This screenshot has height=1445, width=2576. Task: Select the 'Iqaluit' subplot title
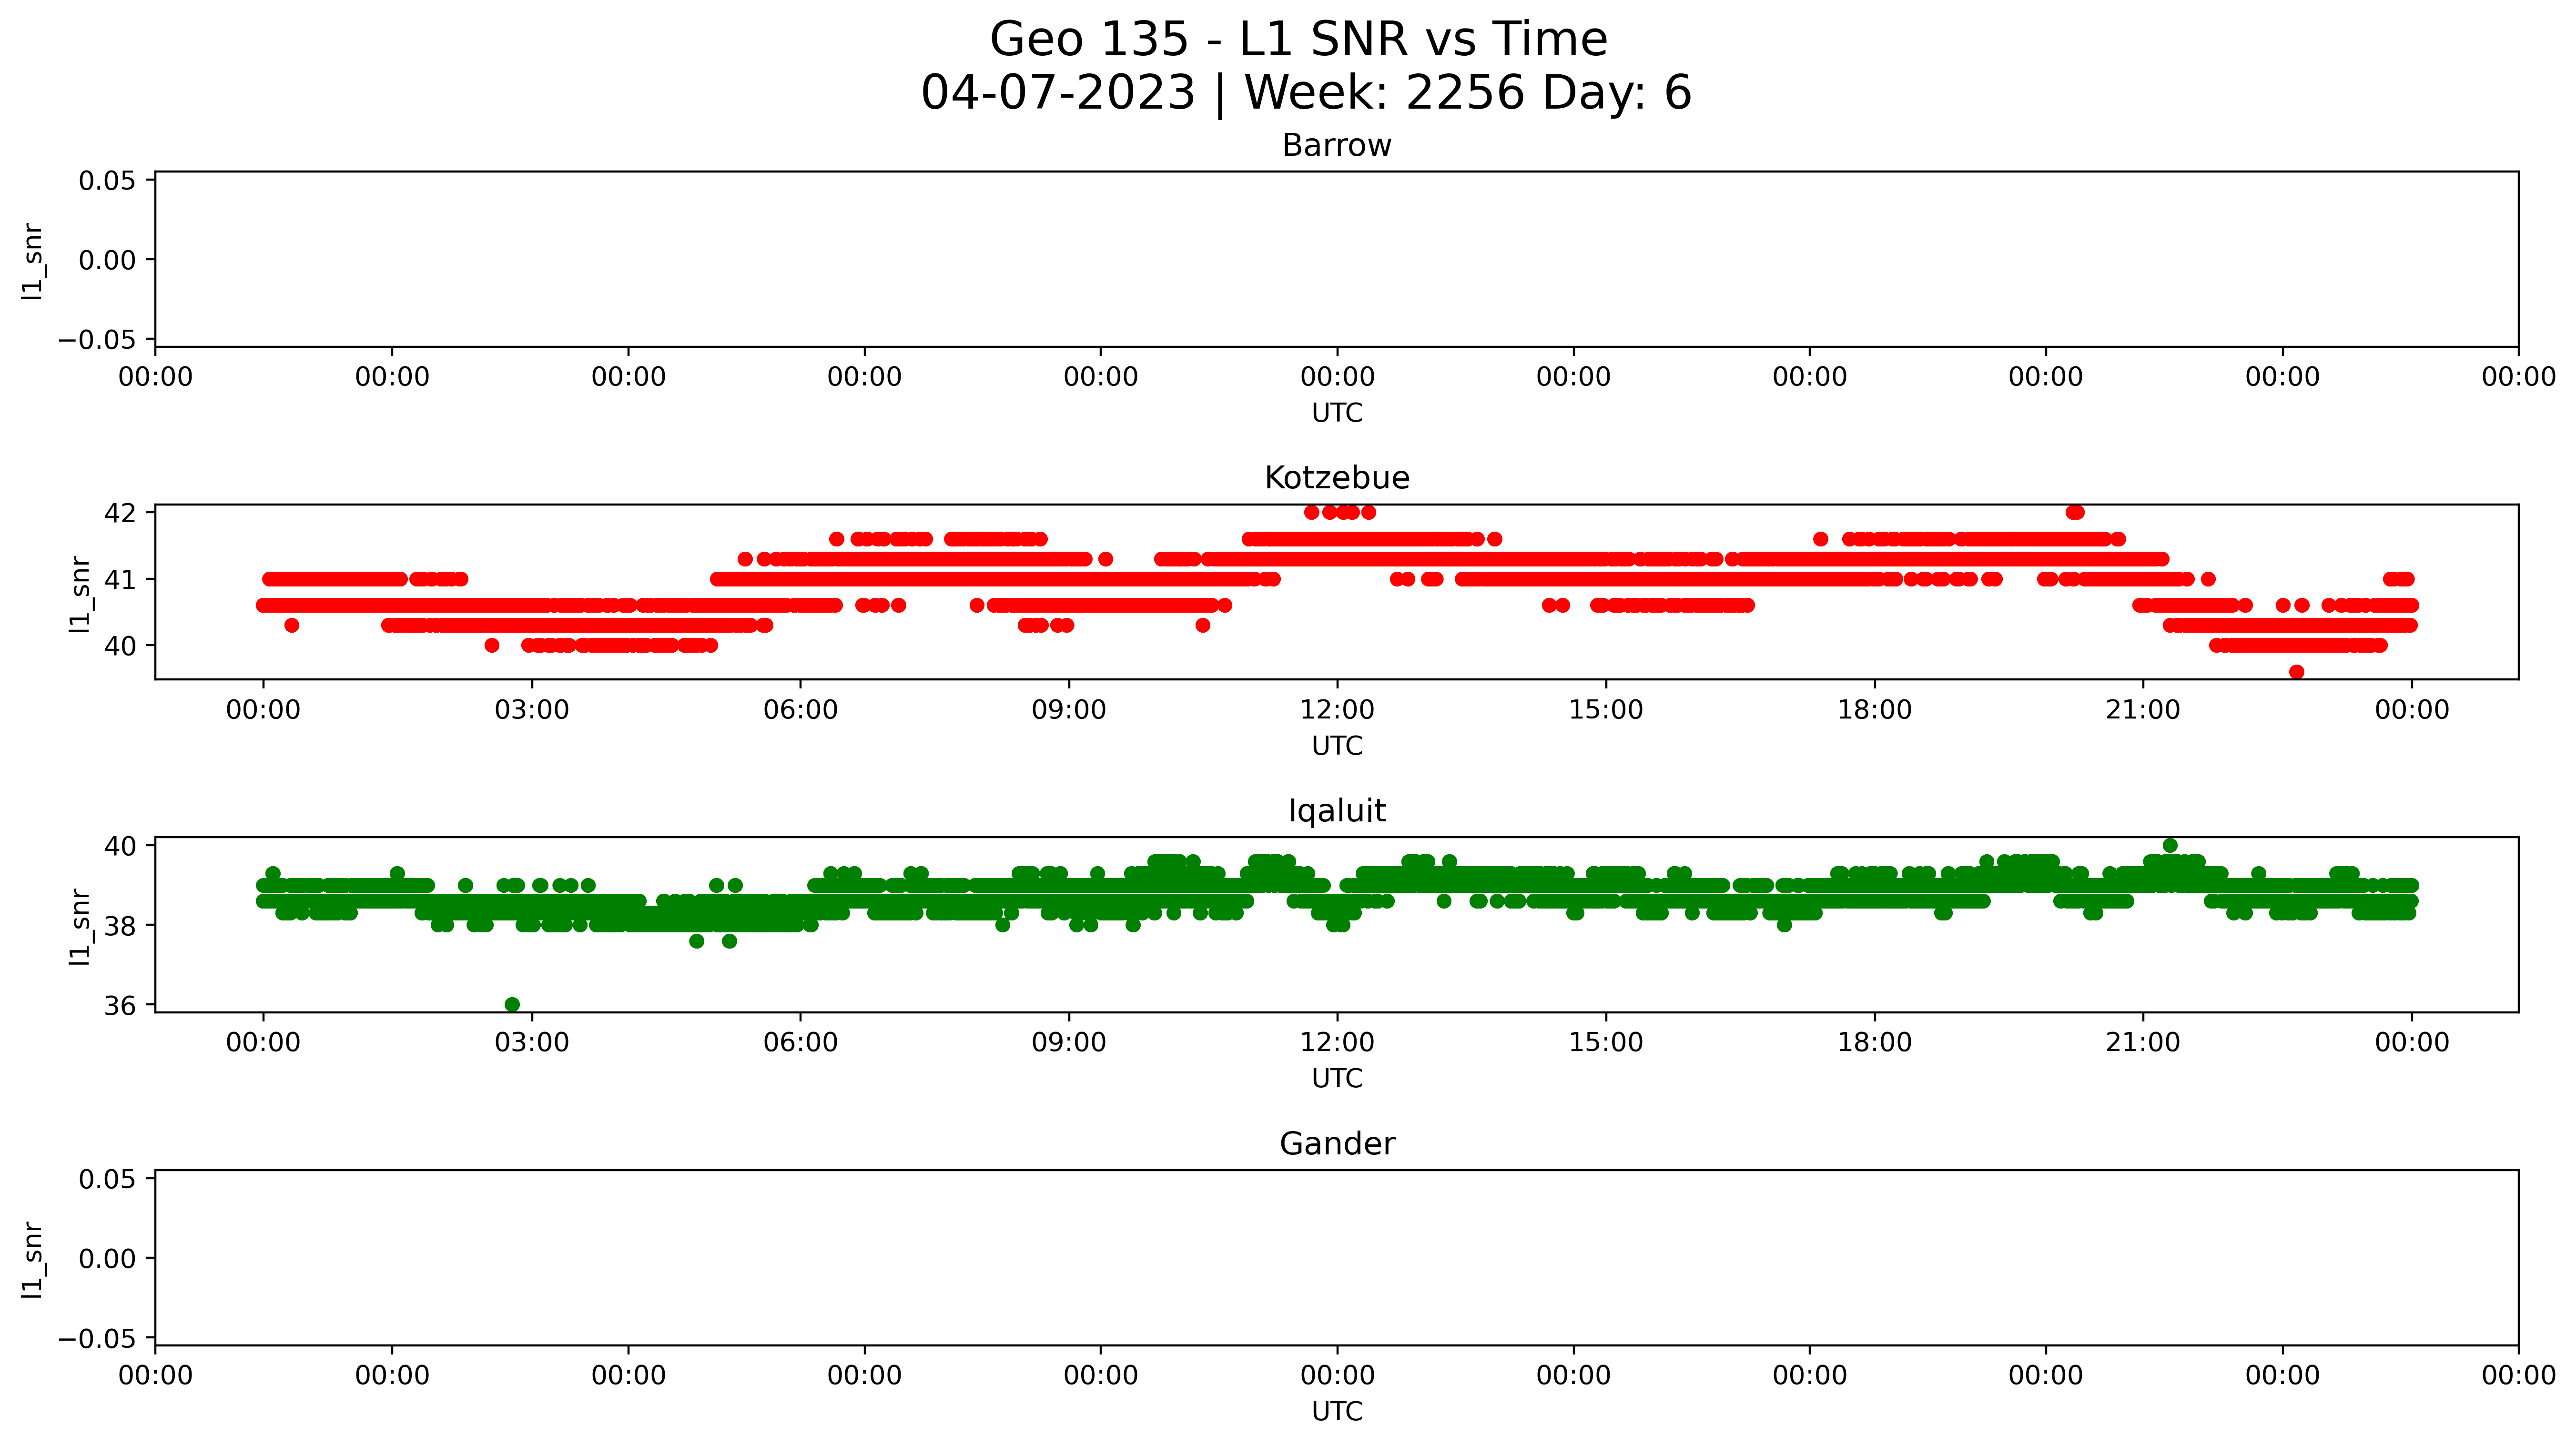[1337, 811]
